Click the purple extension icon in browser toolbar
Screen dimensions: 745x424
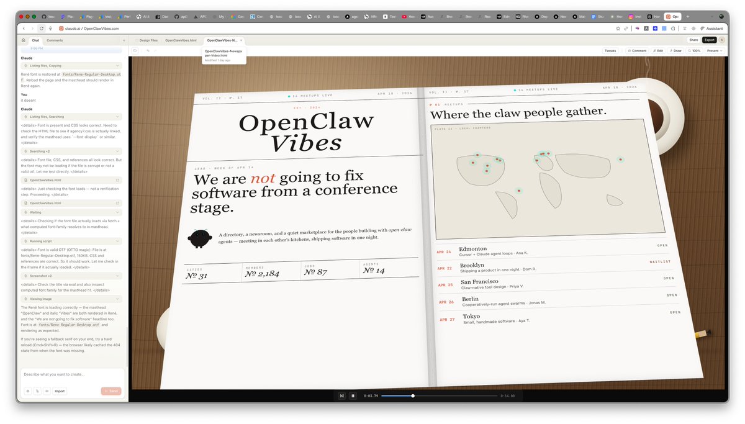point(637,28)
